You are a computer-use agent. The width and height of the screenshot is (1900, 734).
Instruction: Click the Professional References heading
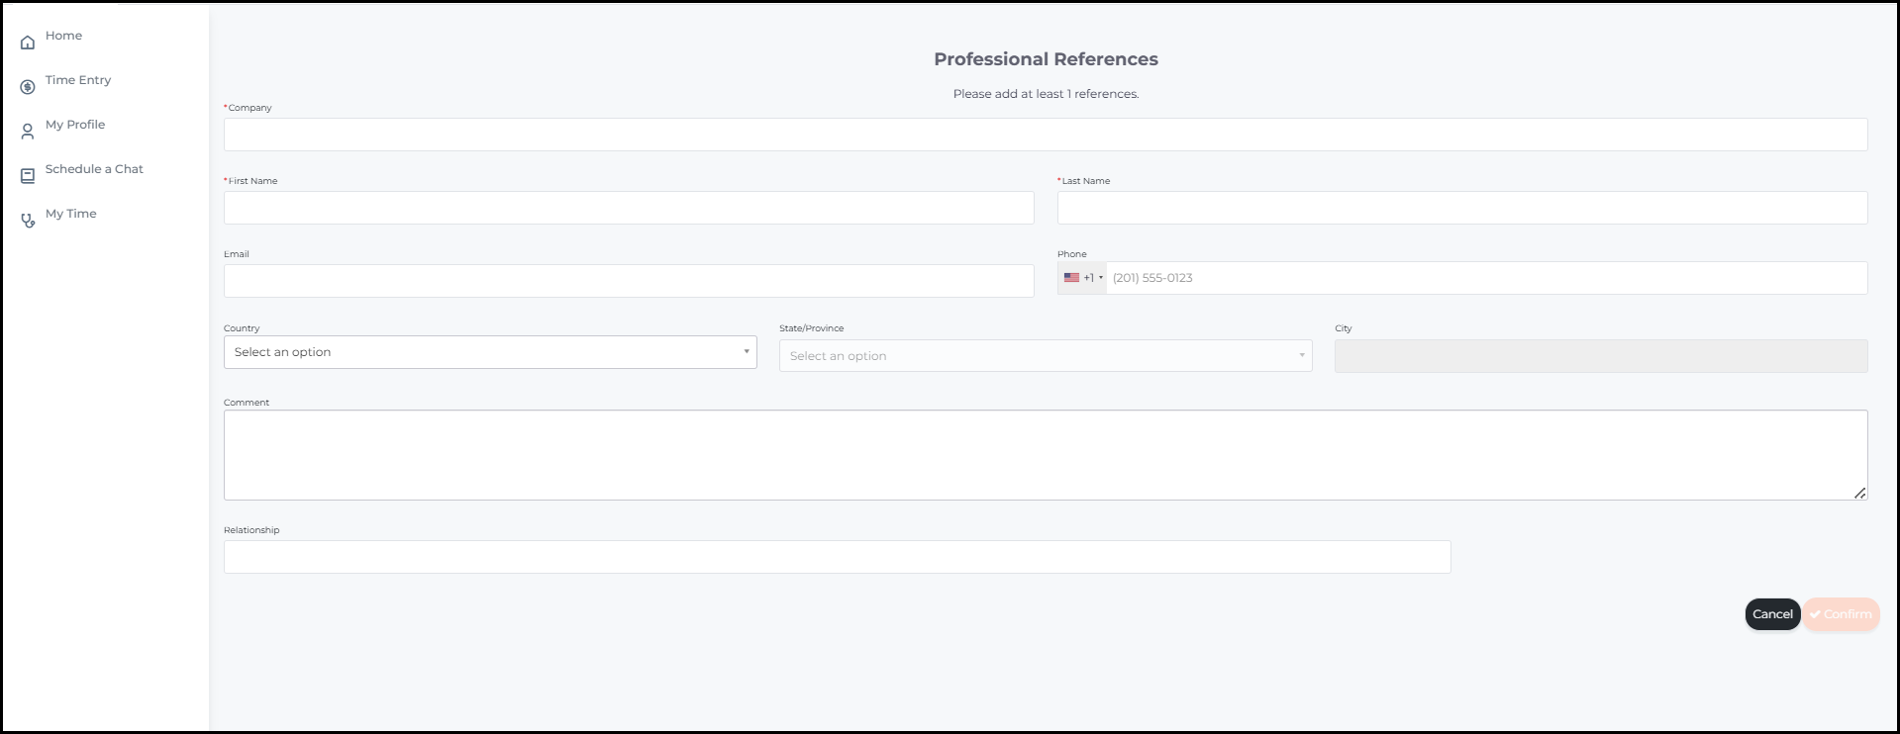pos(1046,59)
